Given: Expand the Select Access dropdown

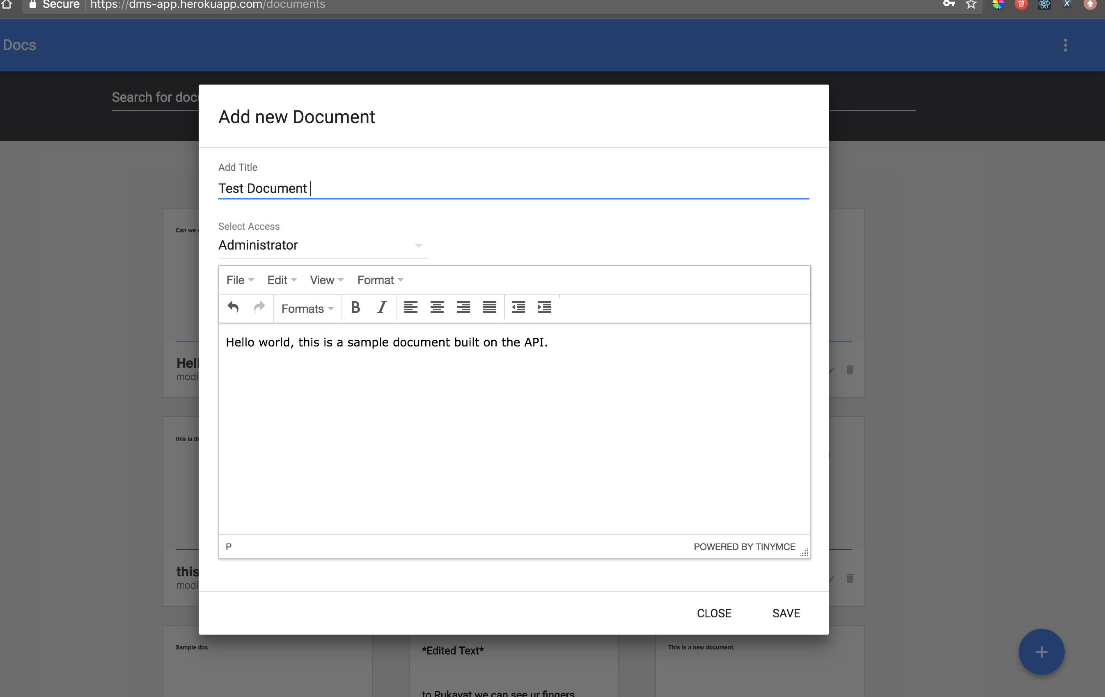Looking at the screenshot, I should [418, 245].
